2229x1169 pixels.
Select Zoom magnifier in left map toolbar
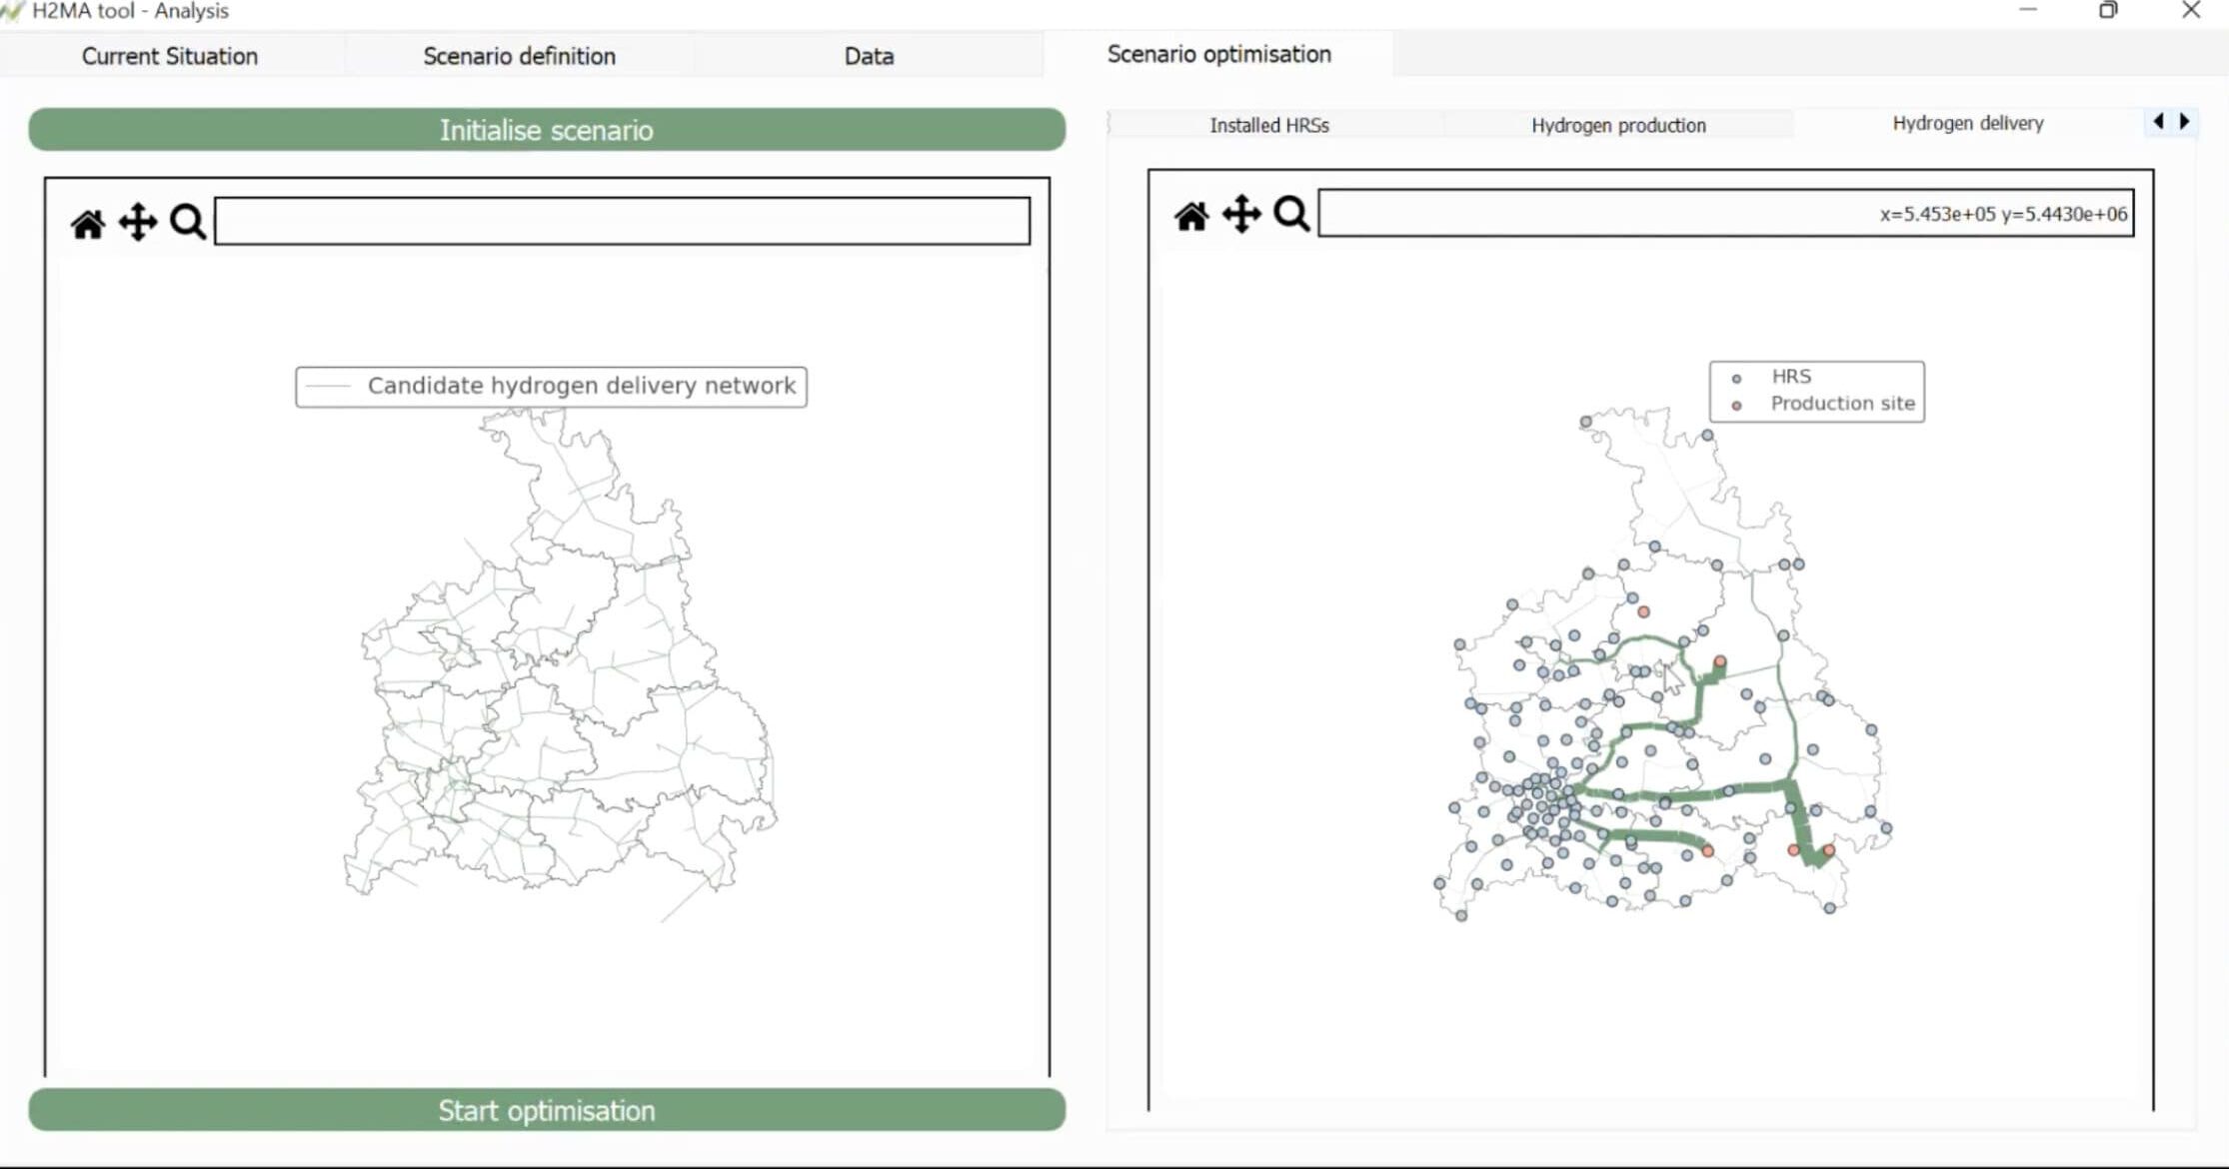[188, 222]
